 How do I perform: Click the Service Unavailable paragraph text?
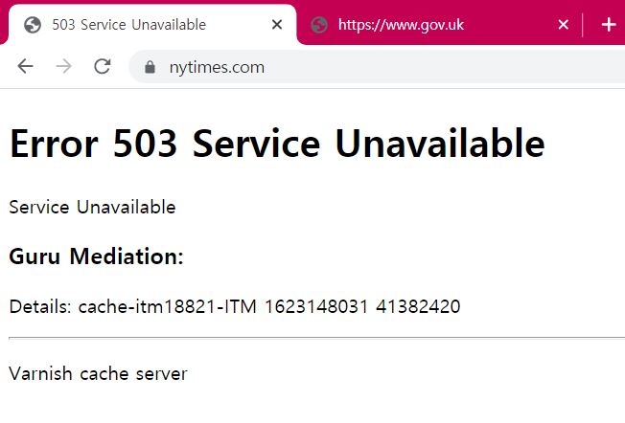[x=92, y=207]
